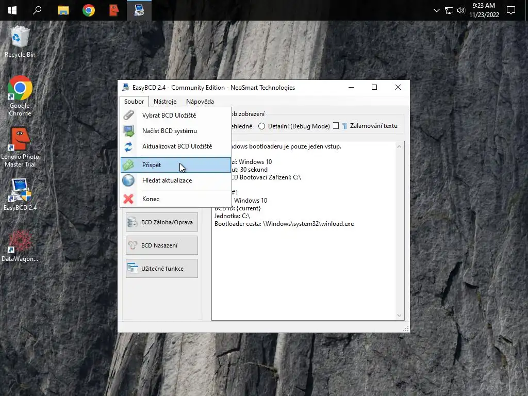Click the volume speaker tray icon
The width and height of the screenshot is (528, 396).
461,10
